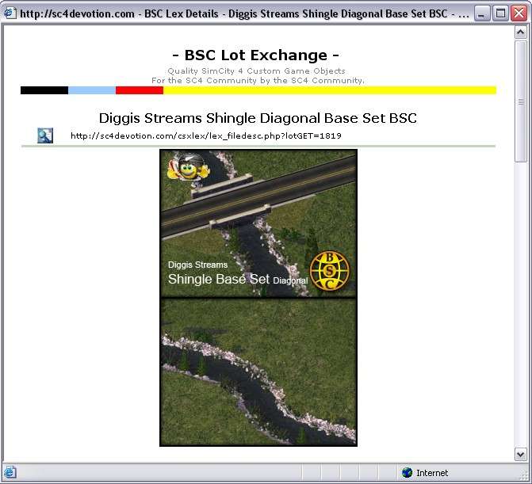532x484 pixels.
Task: Click the smiley emoticon in the preview image
Action: pos(188,167)
